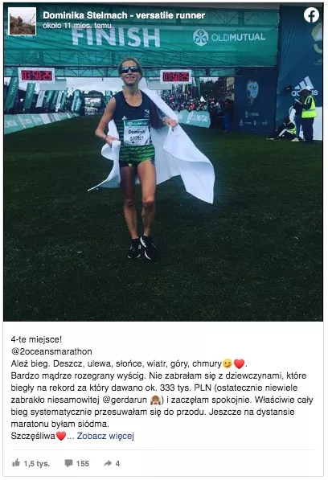
Task: Expand the post with 'Zobacz więcej'
Action: pos(105,436)
